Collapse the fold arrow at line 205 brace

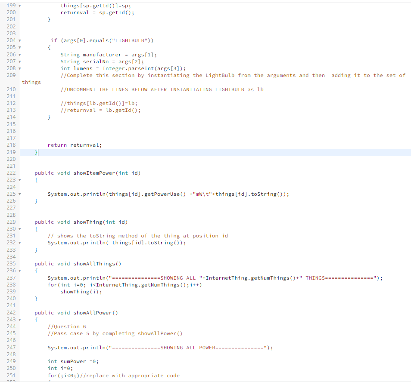click(19, 47)
